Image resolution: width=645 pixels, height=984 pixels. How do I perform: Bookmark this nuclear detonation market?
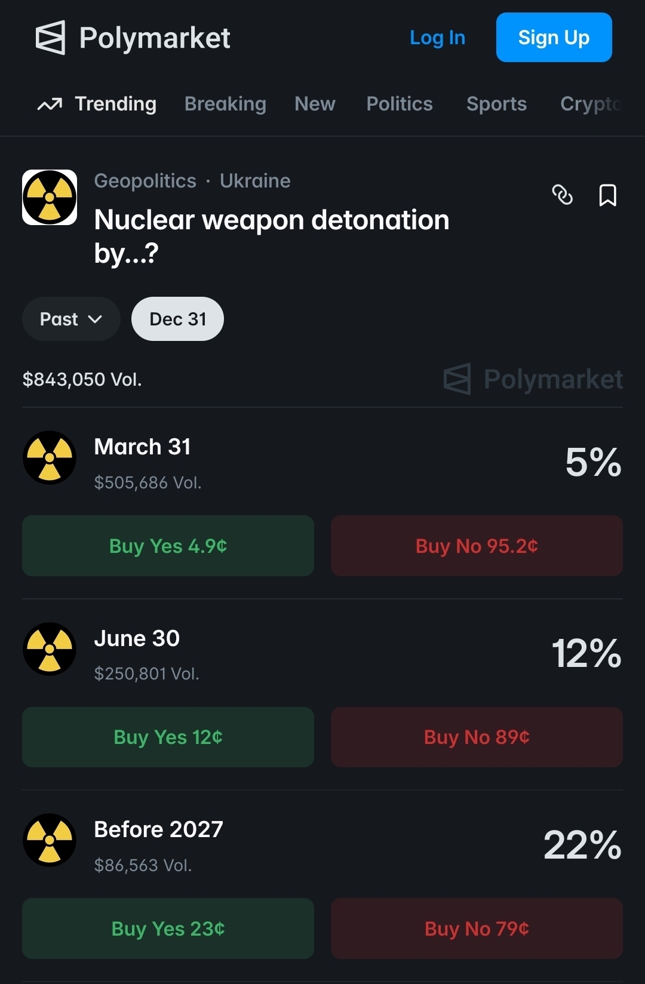pos(607,195)
